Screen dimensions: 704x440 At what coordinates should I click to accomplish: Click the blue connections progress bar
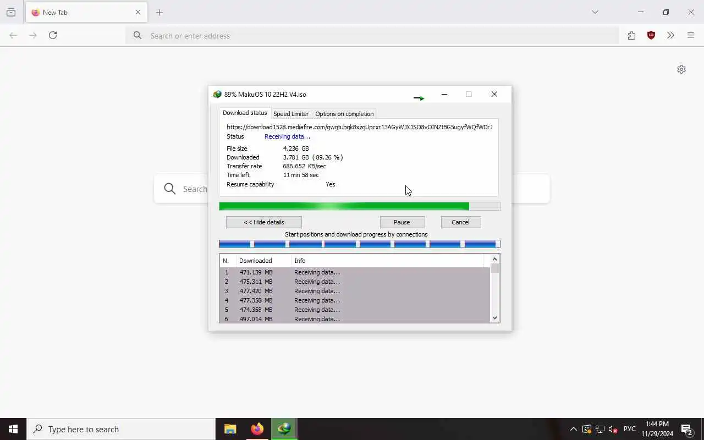click(360, 244)
